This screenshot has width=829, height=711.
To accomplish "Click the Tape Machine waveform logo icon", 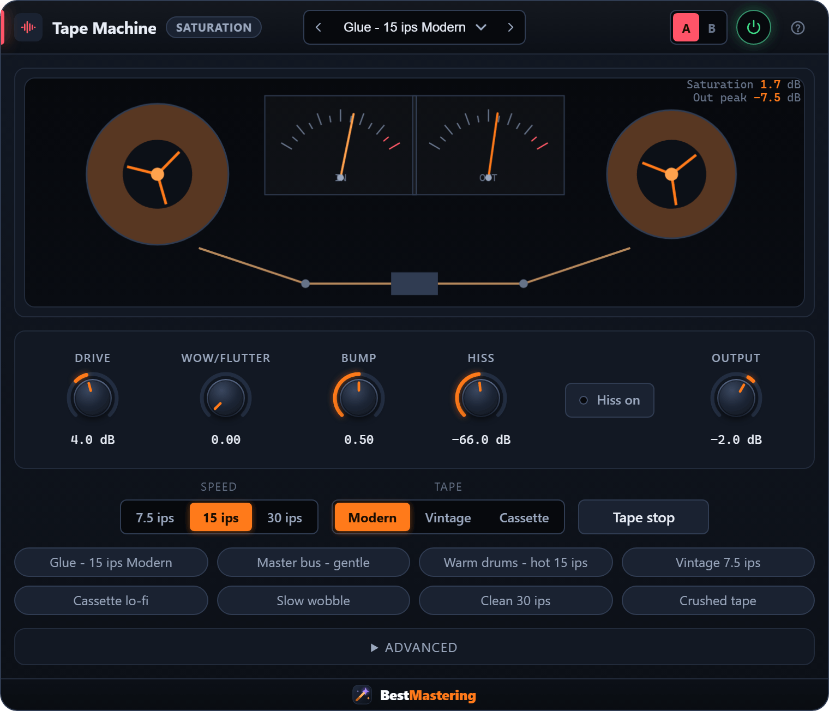I will [28, 27].
